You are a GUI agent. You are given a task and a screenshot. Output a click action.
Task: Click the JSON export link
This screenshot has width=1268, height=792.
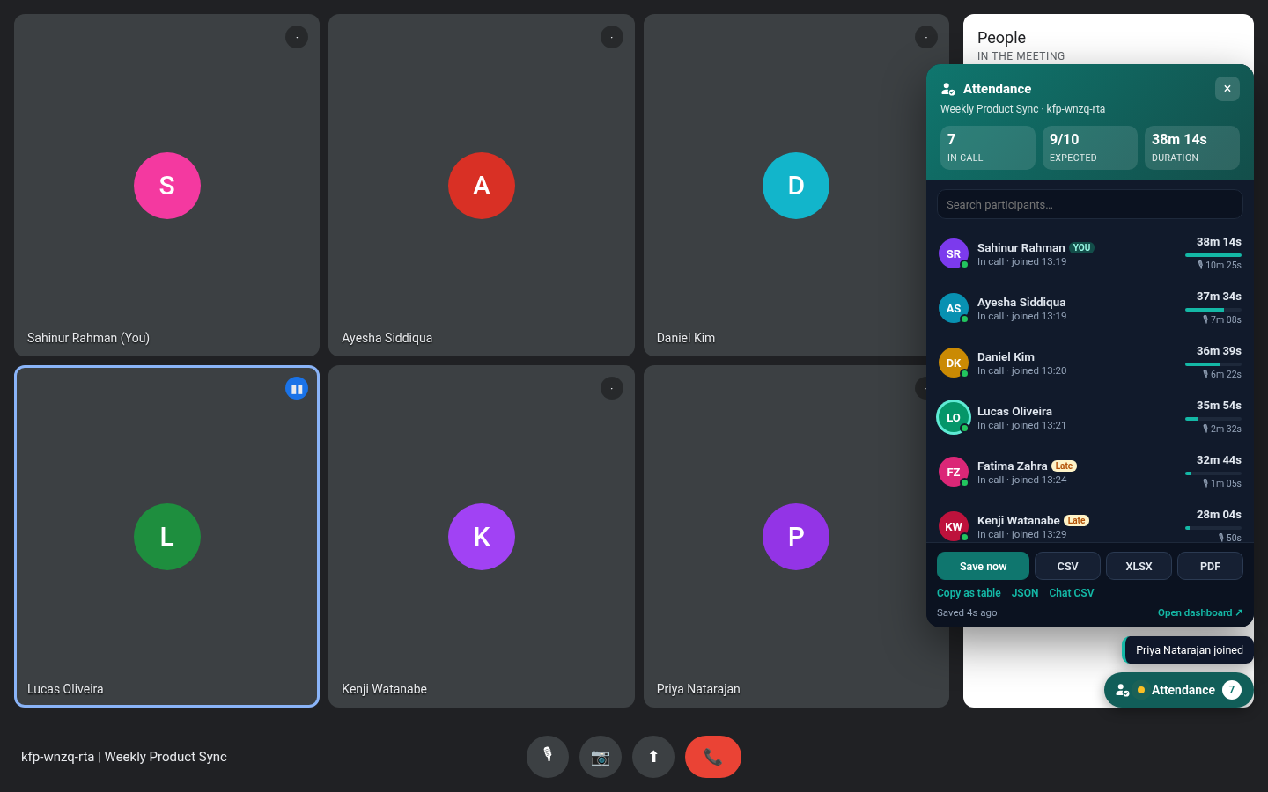tap(1025, 593)
